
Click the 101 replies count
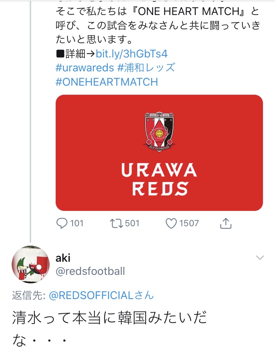click(x=76, y=223)
